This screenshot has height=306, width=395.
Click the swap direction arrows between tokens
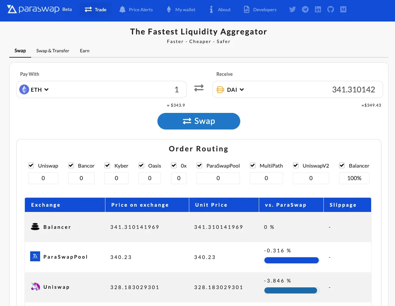point(199,88)
